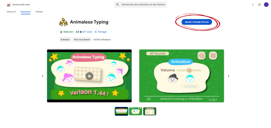Open the purple account avatar
Screen dimensions: 271x128
pyautogui.click(x=266, y=5)
